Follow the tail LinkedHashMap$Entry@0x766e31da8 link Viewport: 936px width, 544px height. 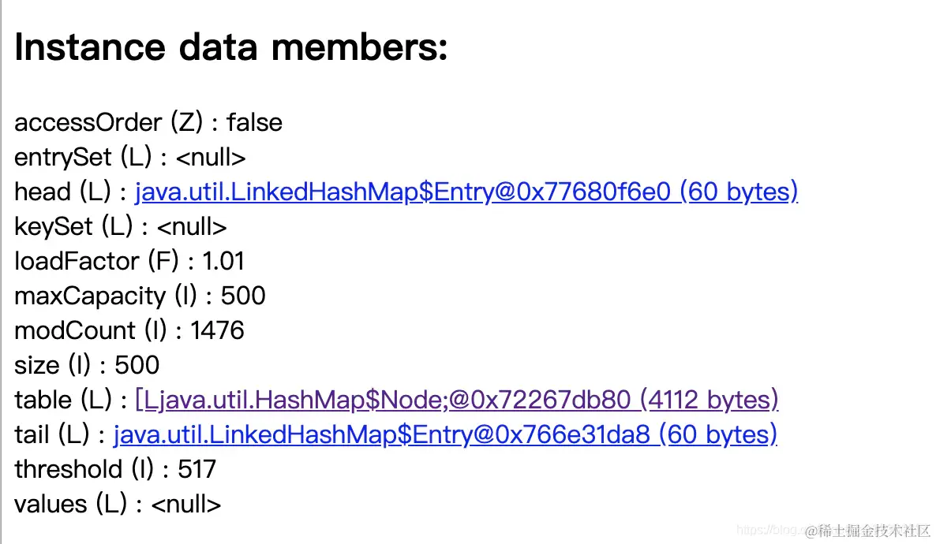[445, 434]
